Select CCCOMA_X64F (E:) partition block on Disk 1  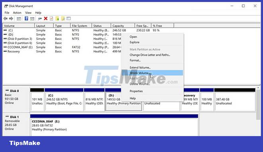pos(114,125)
